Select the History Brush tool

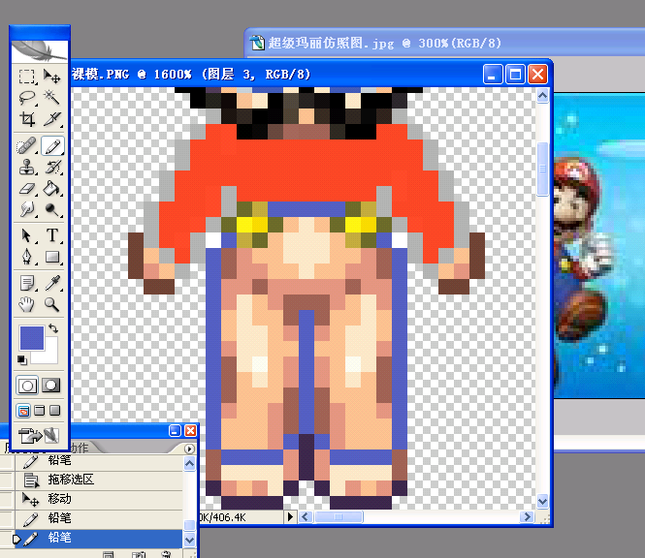[x=52, y=168]
